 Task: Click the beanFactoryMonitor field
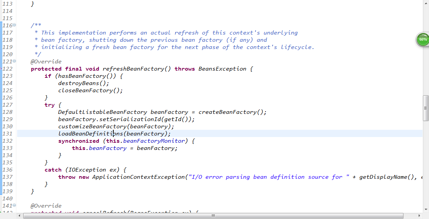pyautogui.click(x=154, y=141)
